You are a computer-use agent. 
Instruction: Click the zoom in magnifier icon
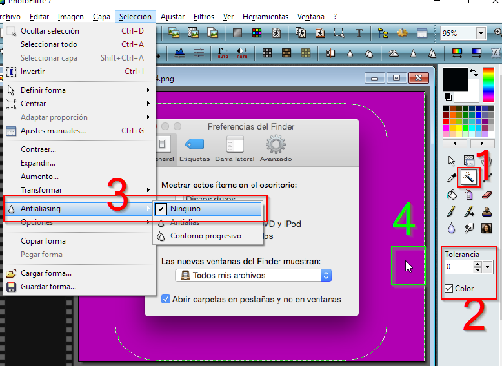click(498, 32)
